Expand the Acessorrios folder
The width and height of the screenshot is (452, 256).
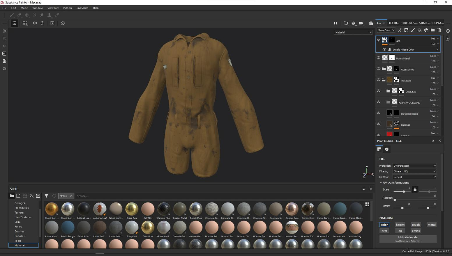tap(384, 69)
